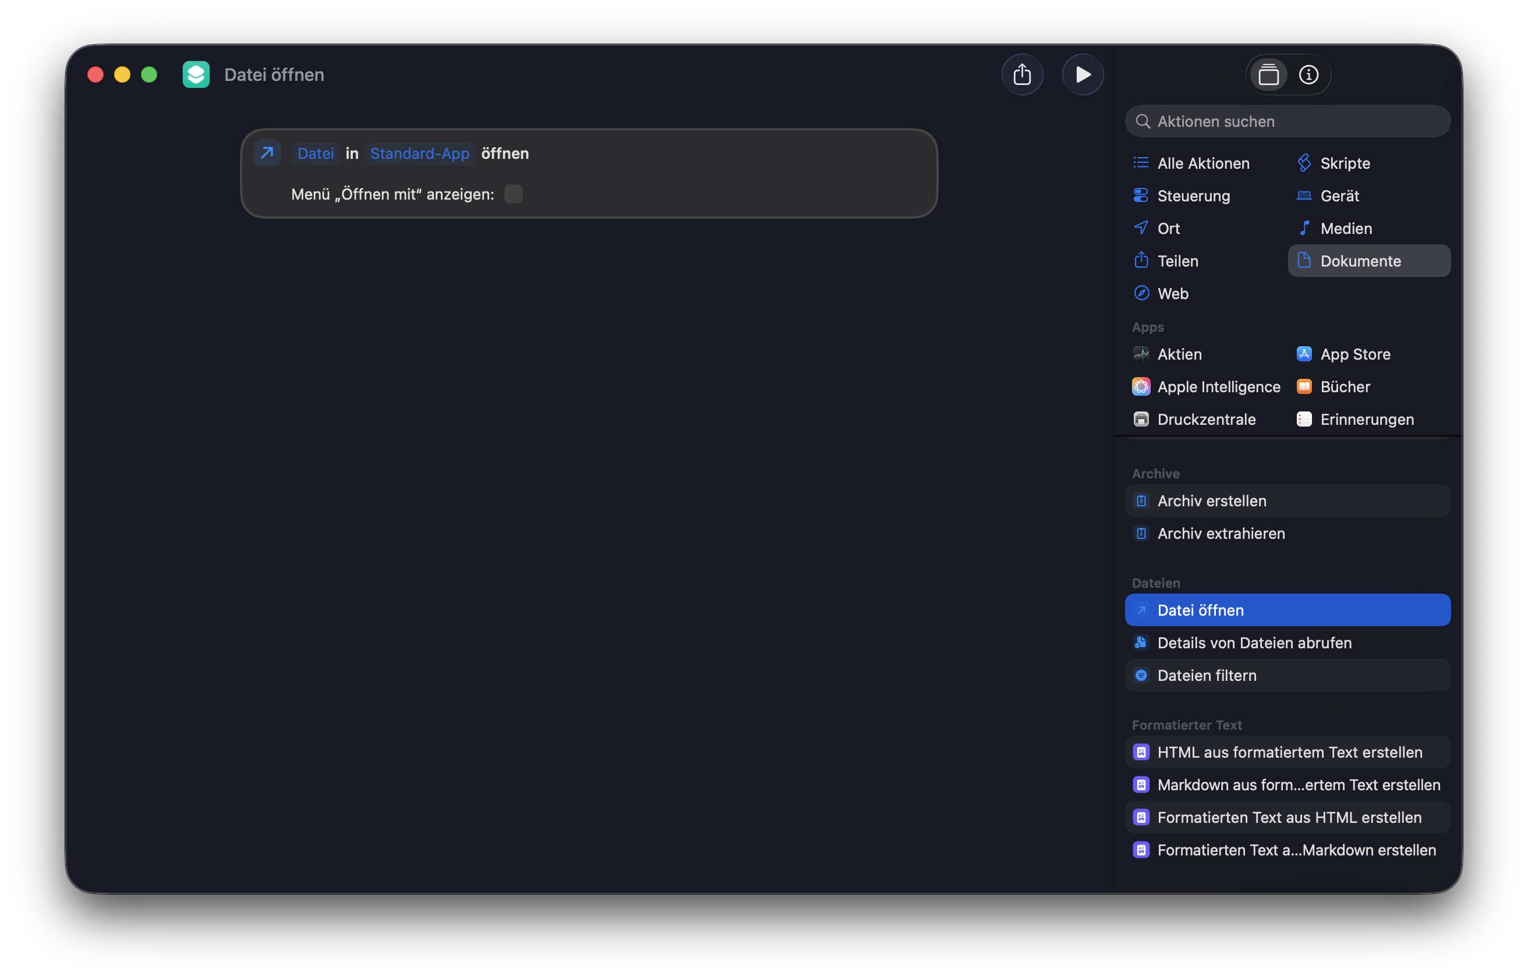Choose the Datei variable token

pos(315,154)
